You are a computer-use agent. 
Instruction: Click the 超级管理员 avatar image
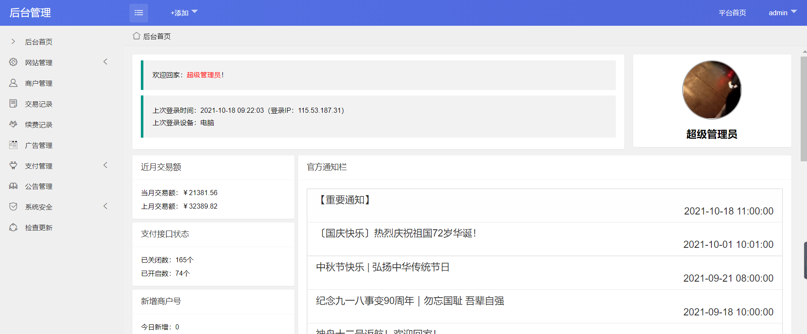pos(711,90)
